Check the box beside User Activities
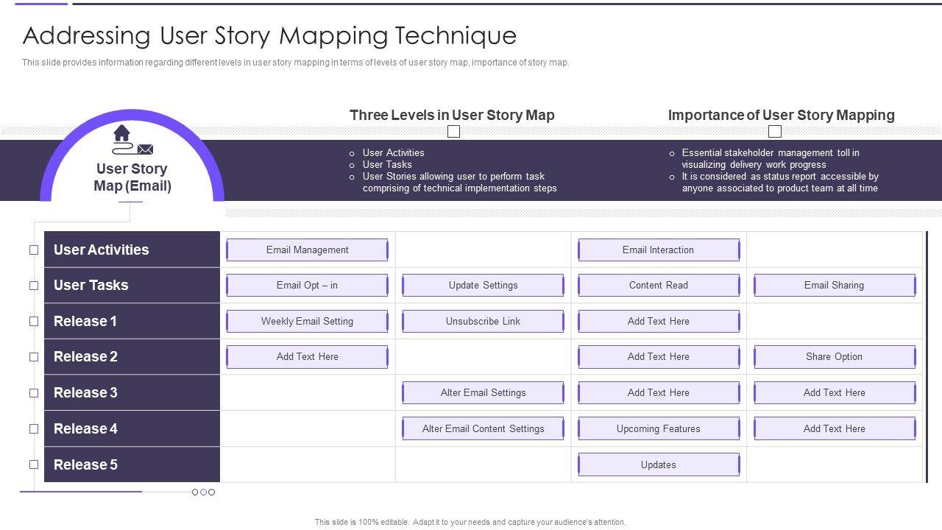 point(34,250)
